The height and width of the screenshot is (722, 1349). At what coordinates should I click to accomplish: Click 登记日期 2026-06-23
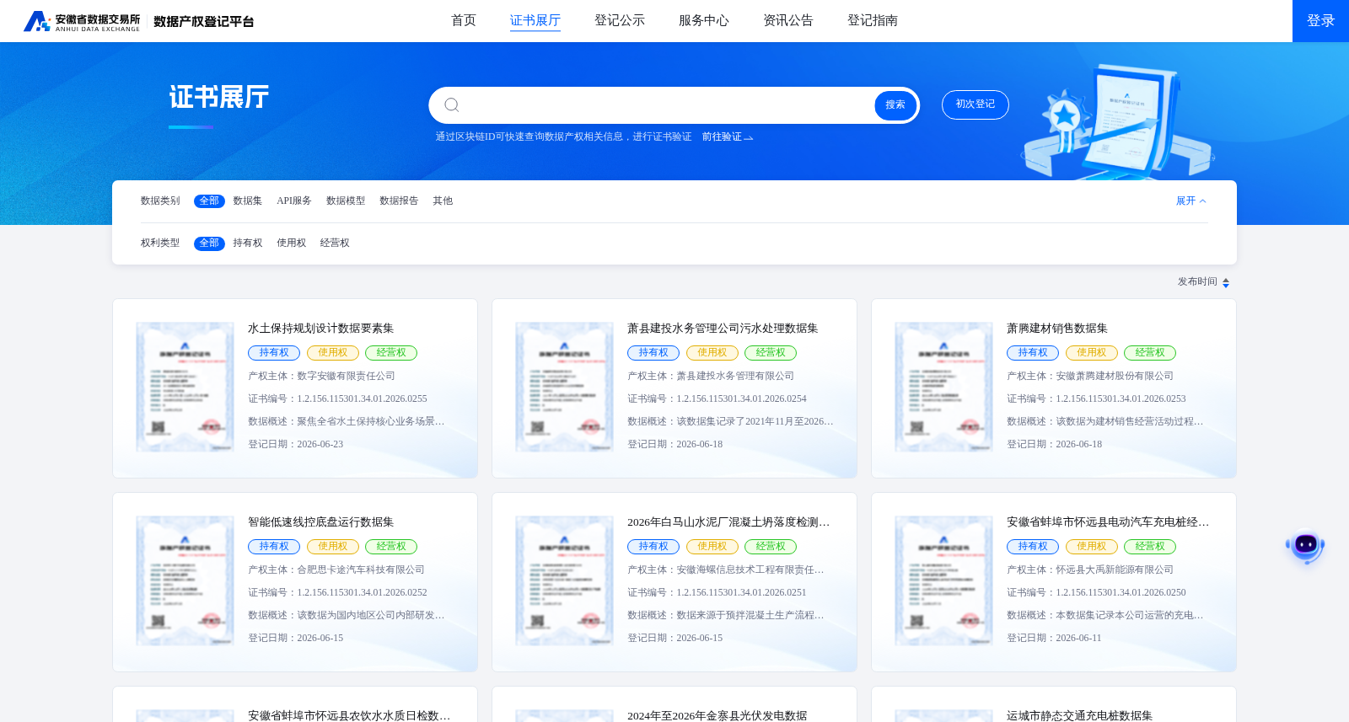[x=295, y=444]
